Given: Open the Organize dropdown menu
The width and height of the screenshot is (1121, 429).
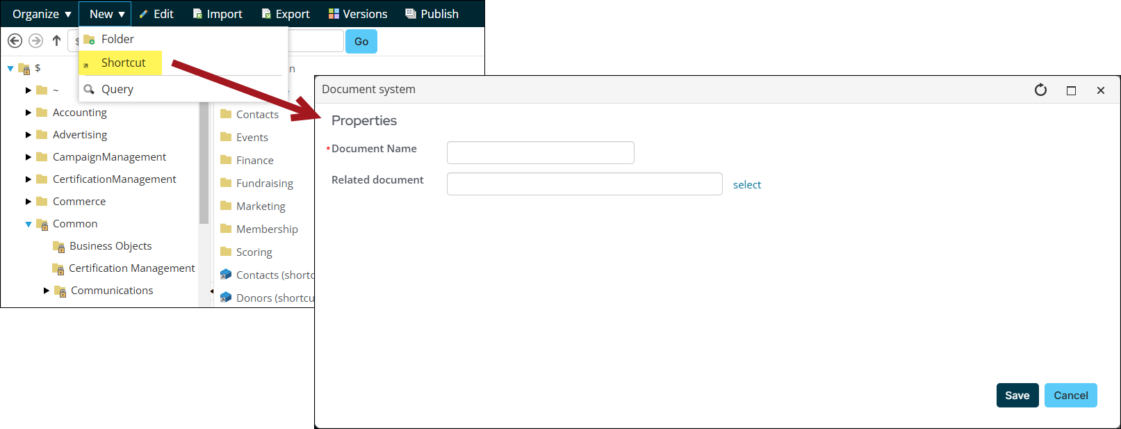Looking at the screenshot, I should 42,14.
